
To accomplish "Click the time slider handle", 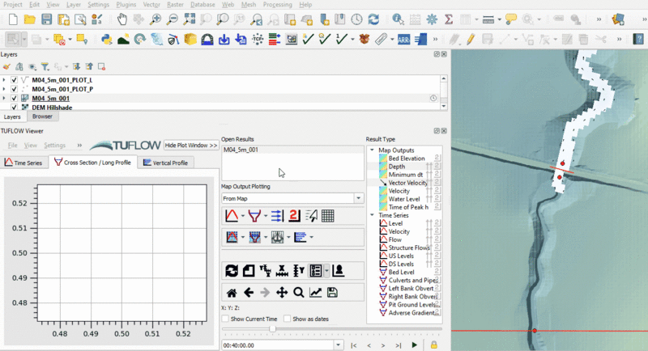I will pyautogui.click(x=272, y=329).
